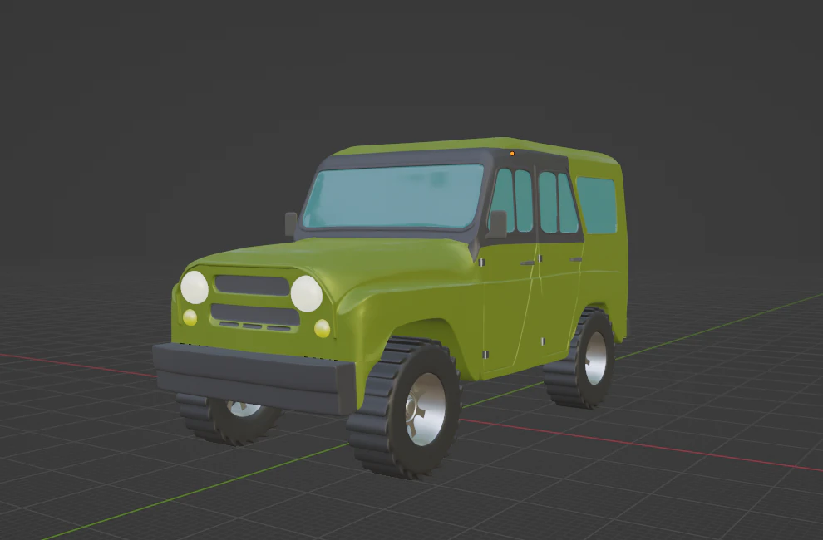This screenshot has width=823, height=540.
Task: Click the upper dark grille slot
Action: 253,286
